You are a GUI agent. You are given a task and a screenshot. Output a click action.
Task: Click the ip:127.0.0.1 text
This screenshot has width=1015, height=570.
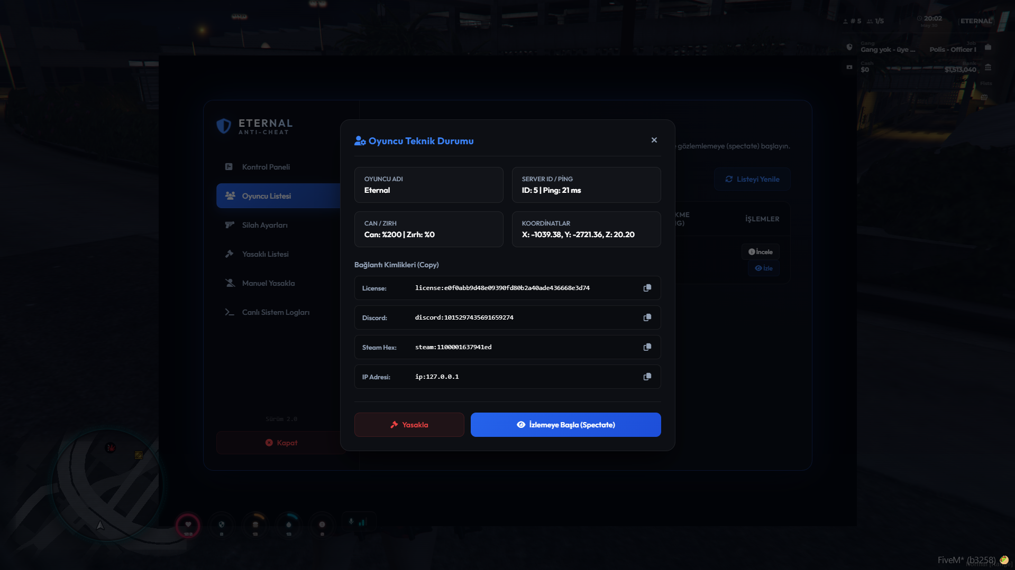[x=437, y=377]
